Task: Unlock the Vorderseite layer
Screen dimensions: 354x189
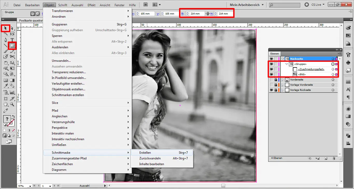Action: [x=276, y=80]
